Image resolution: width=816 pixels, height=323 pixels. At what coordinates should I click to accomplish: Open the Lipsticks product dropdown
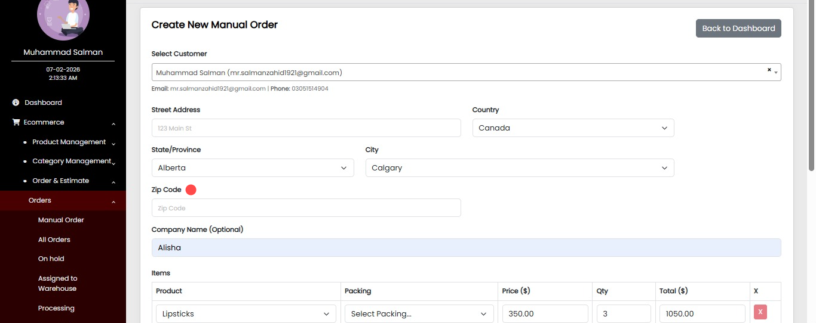[x=246, y=314]
